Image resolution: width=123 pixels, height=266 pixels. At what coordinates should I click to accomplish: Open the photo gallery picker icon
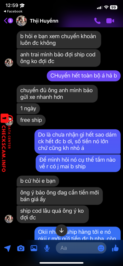(34, 248)
